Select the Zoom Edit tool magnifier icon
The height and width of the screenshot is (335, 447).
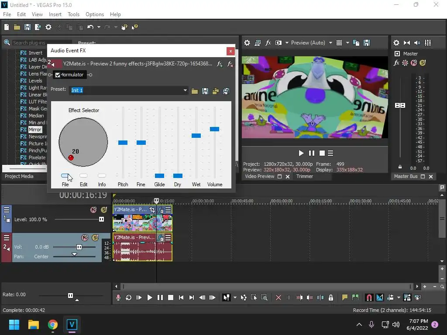point(264,297)
